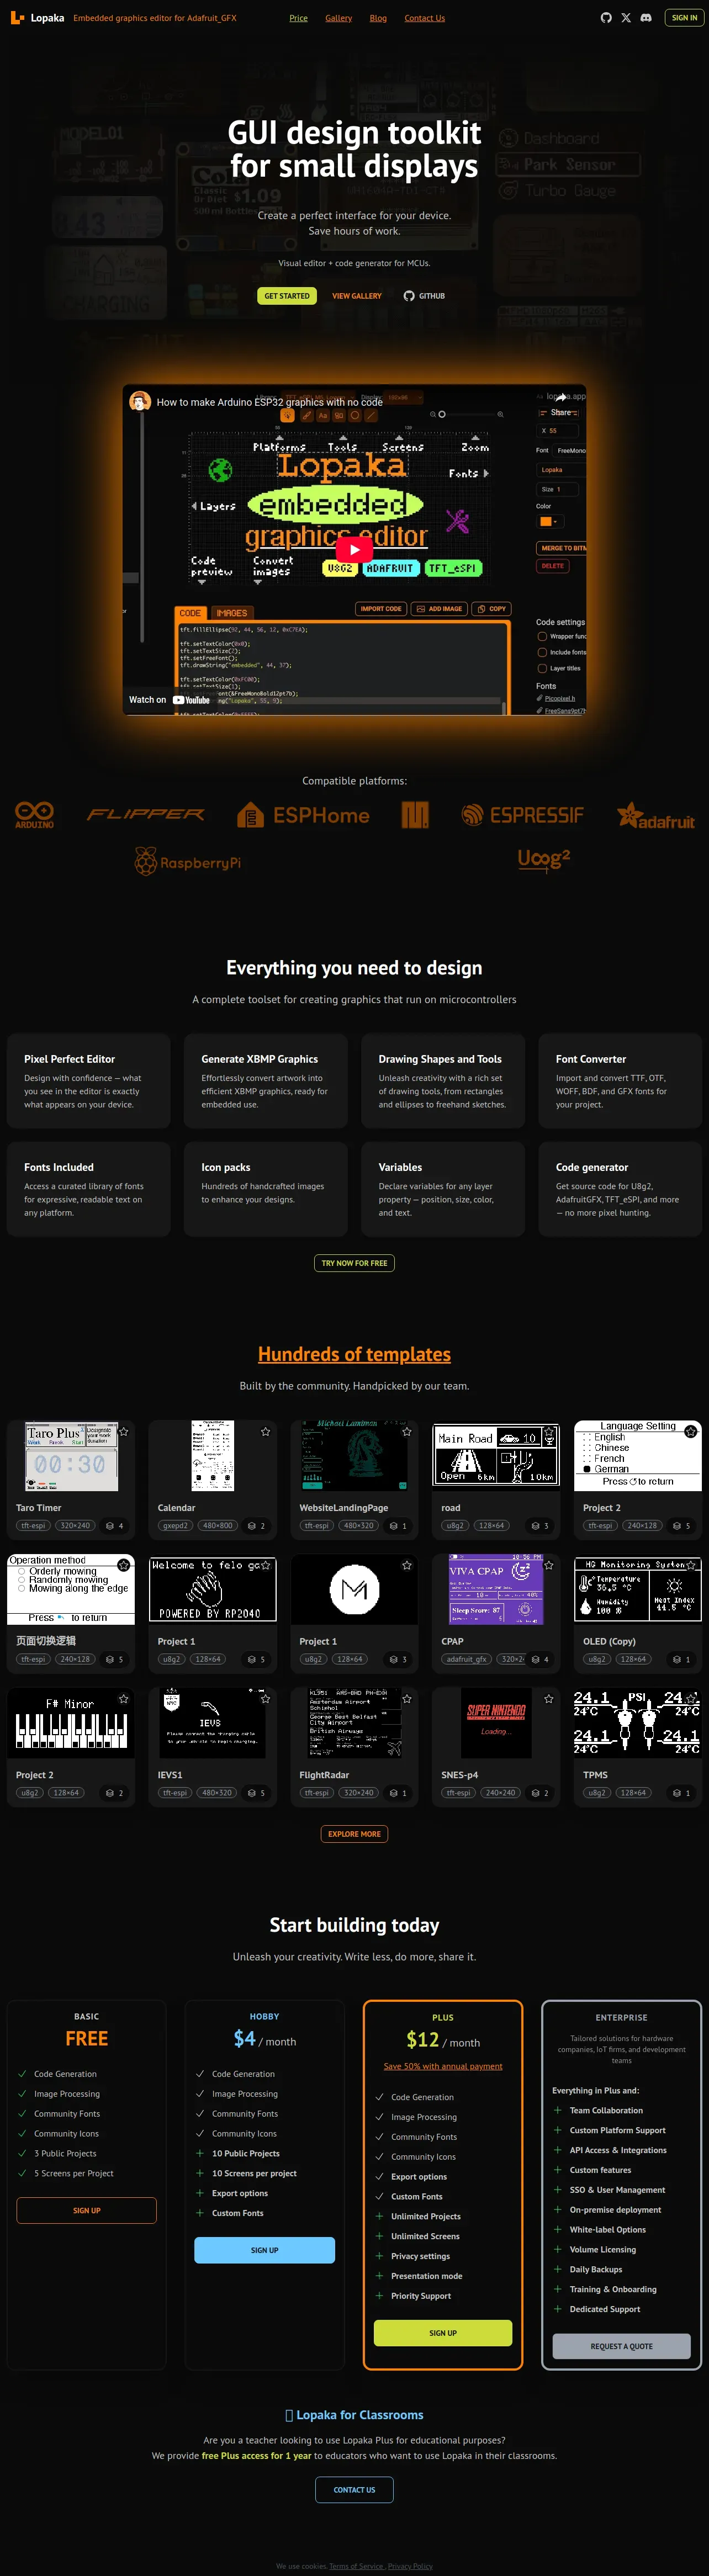Screen dimensions: 709x2576
Task: Star the IEVS1 template
Action: pos(266,1699)
